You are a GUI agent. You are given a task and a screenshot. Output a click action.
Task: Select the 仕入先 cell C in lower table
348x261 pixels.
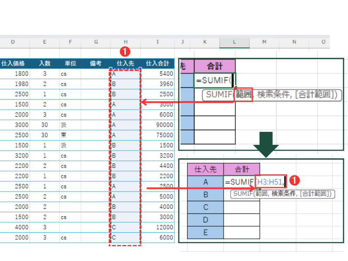pos(205,207)
